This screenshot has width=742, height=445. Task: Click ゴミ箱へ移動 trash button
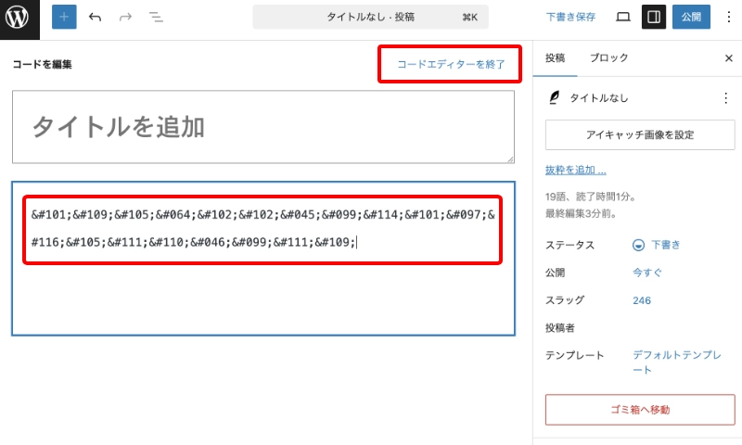[640, 409]
